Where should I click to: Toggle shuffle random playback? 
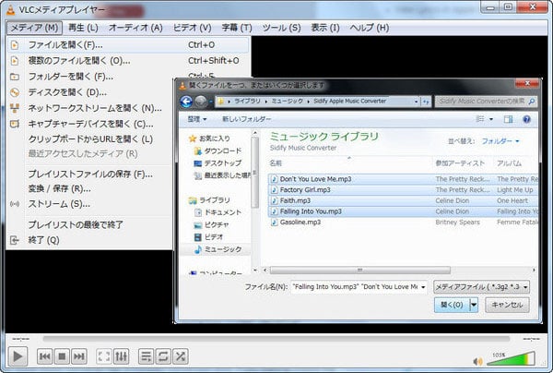point(181,356)
